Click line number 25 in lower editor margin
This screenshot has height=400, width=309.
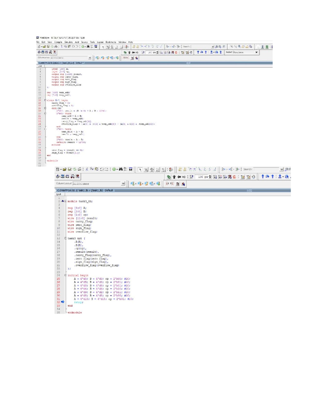[58, 279]
